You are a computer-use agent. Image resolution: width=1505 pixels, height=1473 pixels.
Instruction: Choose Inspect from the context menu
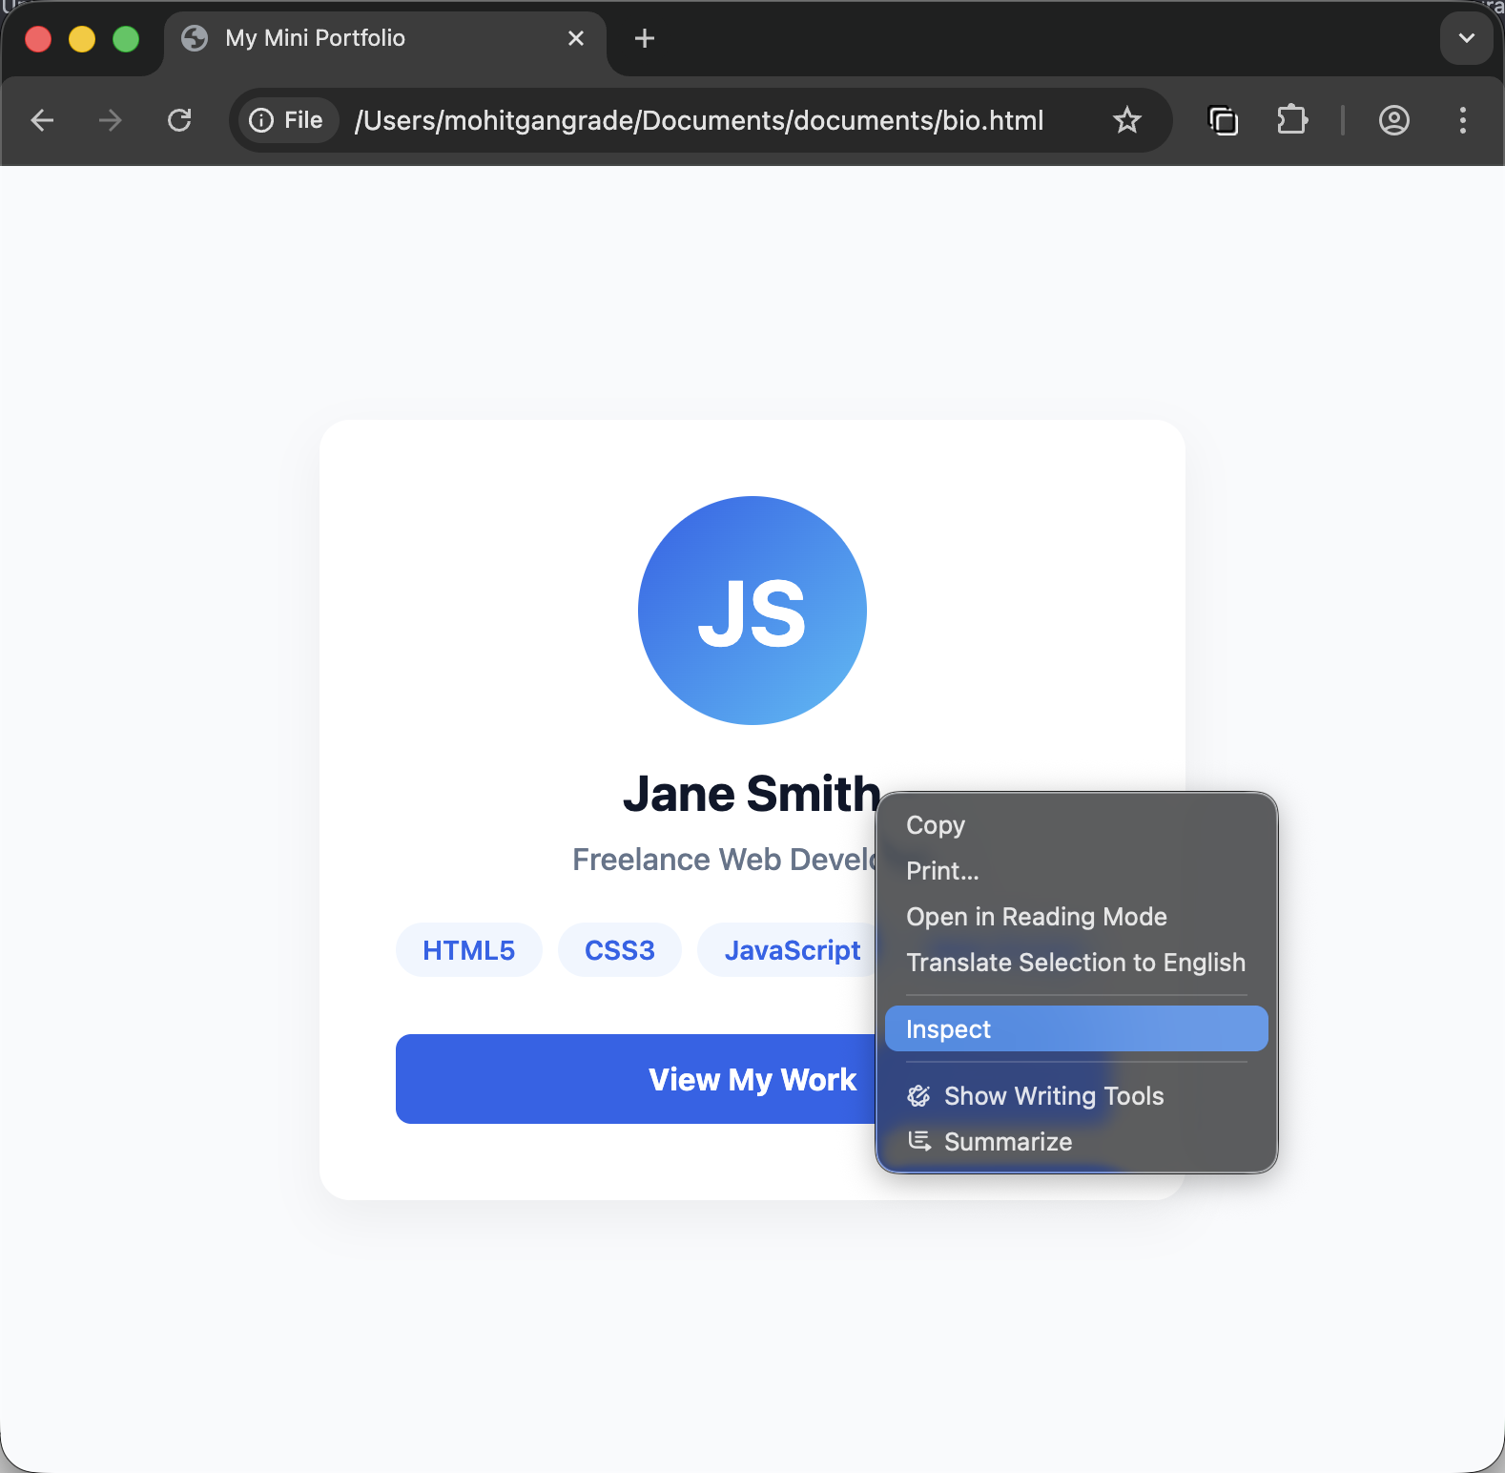[x=1076, y=1028]
